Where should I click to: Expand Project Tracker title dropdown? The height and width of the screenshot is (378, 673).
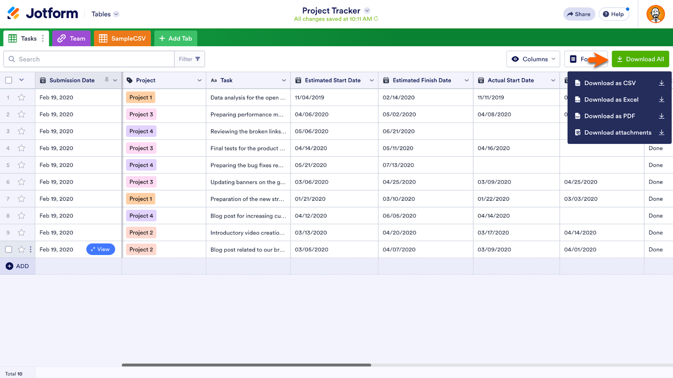point(367,11)
